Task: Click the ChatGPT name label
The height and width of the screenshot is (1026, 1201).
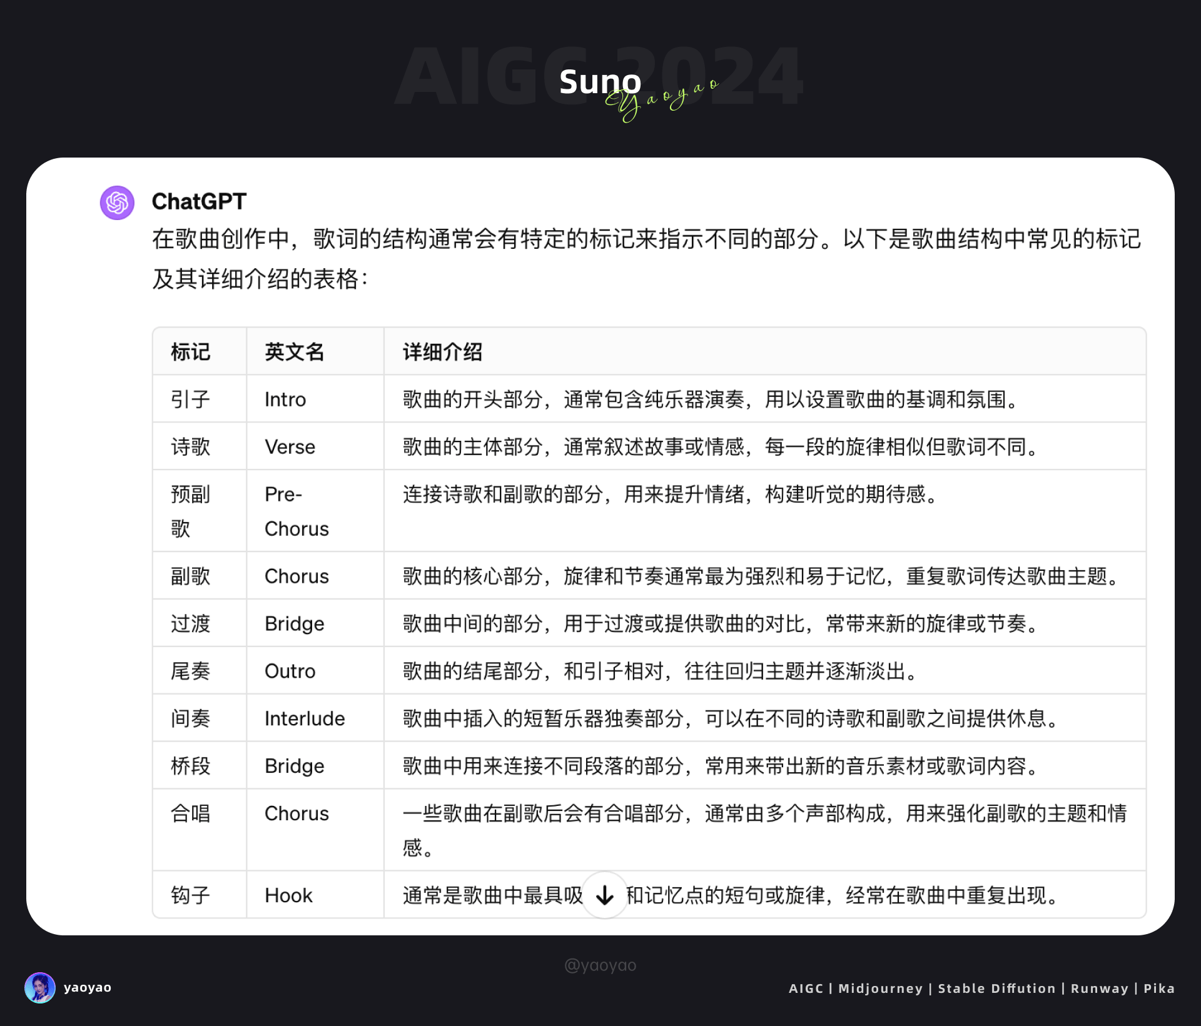Action: pyautogui.click(x=199, y=201)
